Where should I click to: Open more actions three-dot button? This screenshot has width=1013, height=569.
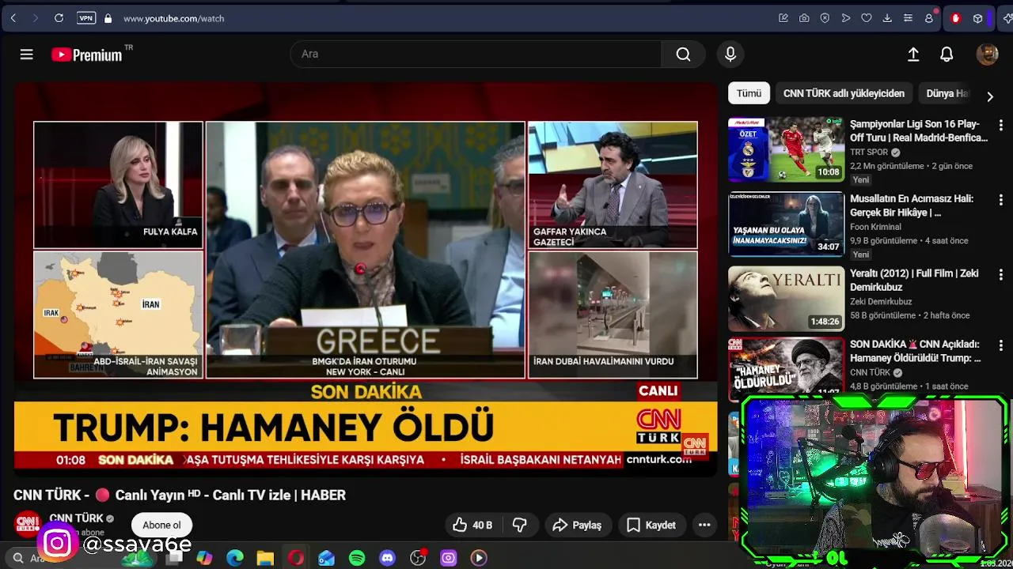pyautogui.click(x=704, y=525)
